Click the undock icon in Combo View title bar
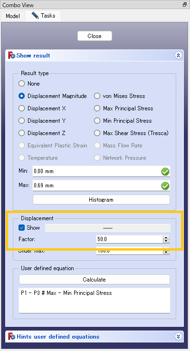The width and height of the screenshot is (190, 351). 185,4
